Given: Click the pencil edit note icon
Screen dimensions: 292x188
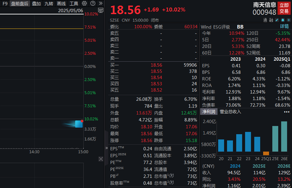Looking at the screenshot, I should [x=277, y=20].
